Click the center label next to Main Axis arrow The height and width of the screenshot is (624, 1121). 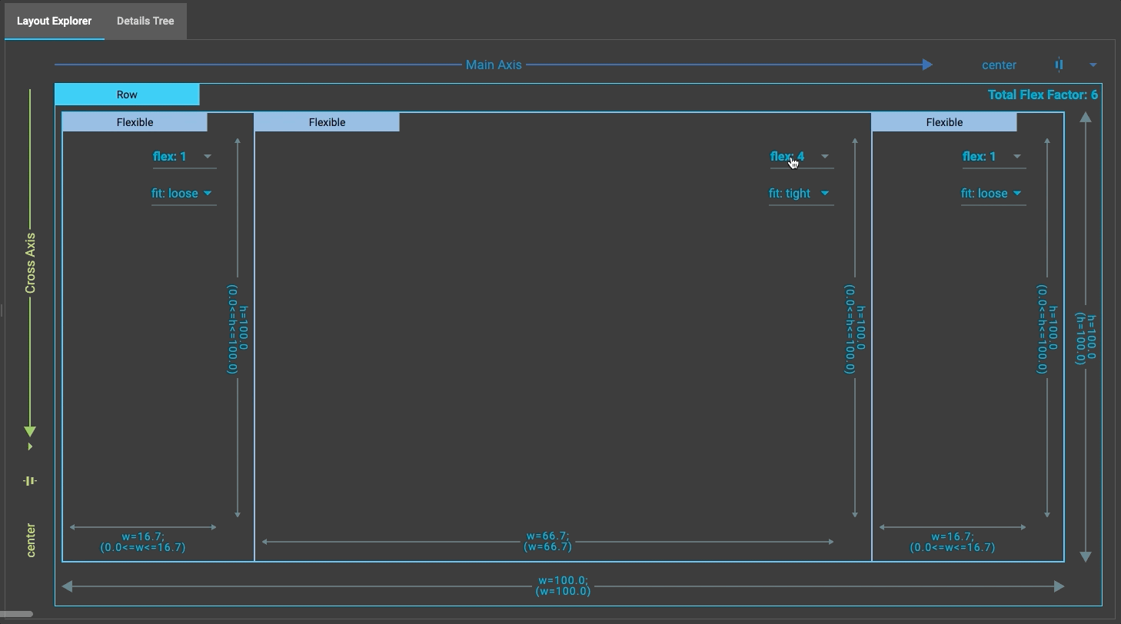tap(999, 65)
